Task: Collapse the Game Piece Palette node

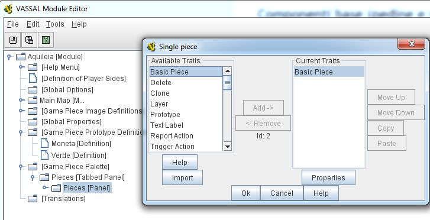Action: tap(21, 167)
